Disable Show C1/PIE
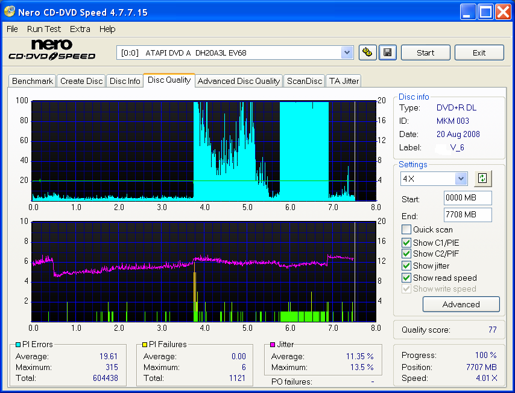The image size is (515, 393). coord(406,242)
